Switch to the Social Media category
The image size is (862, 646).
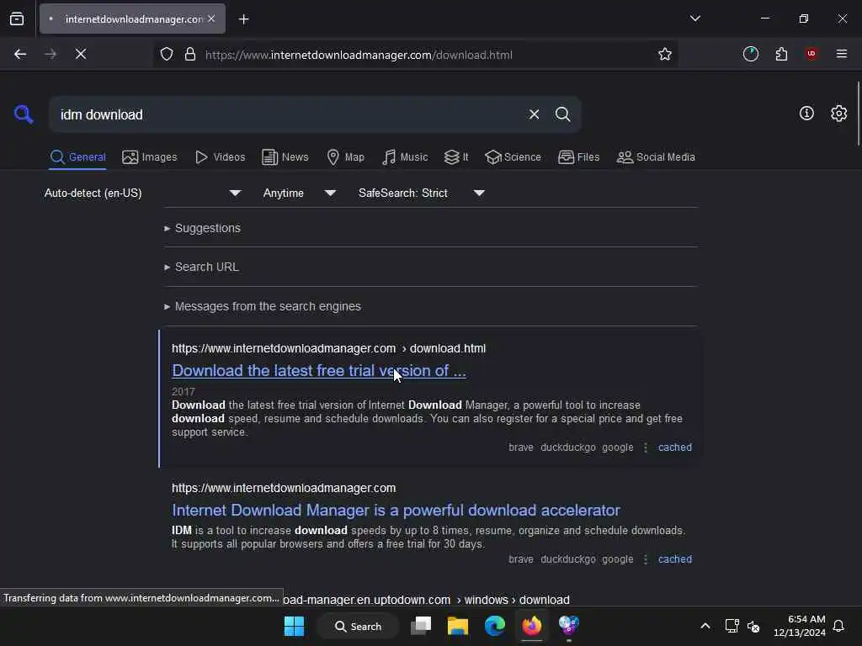coord(655,157)
